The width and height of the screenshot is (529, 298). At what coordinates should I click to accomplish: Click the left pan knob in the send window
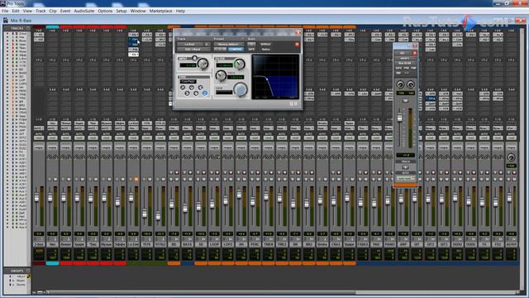pos(400,84)
